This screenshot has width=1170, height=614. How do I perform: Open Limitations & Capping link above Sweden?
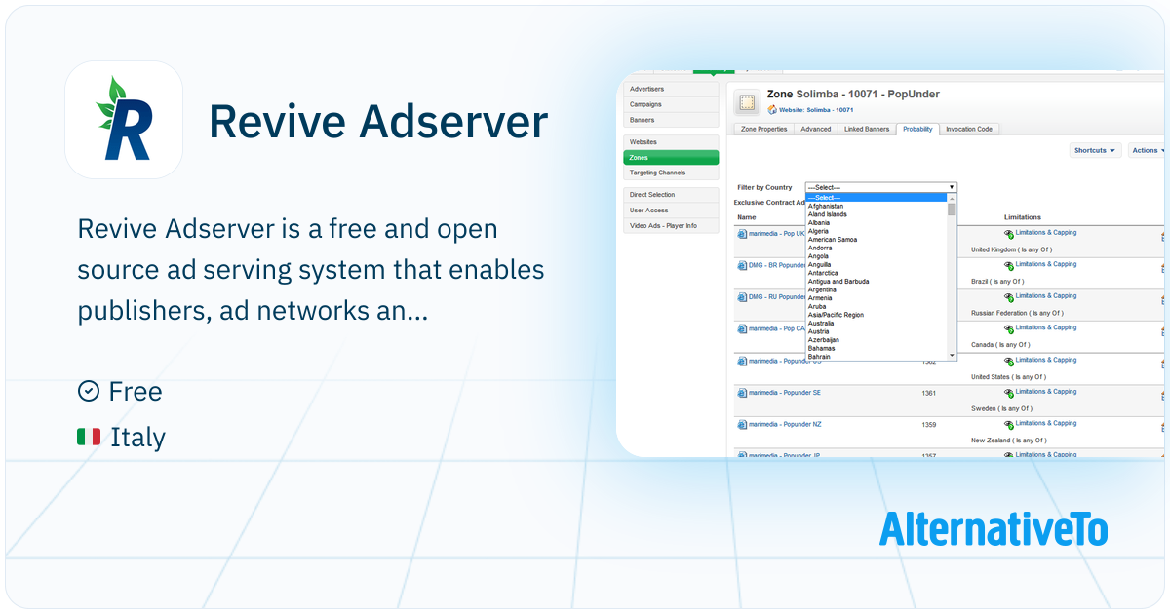(x=1046, y=392)
